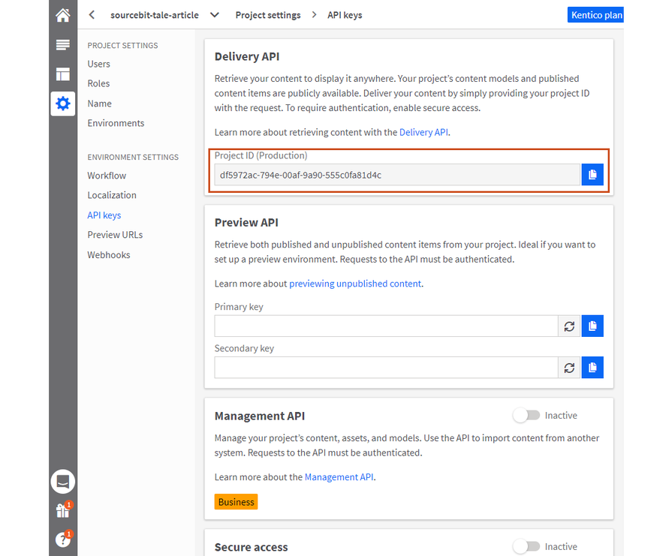Copy the Secondary key
Viewport: 672px width, 556px height.
[x=592, y=368]
